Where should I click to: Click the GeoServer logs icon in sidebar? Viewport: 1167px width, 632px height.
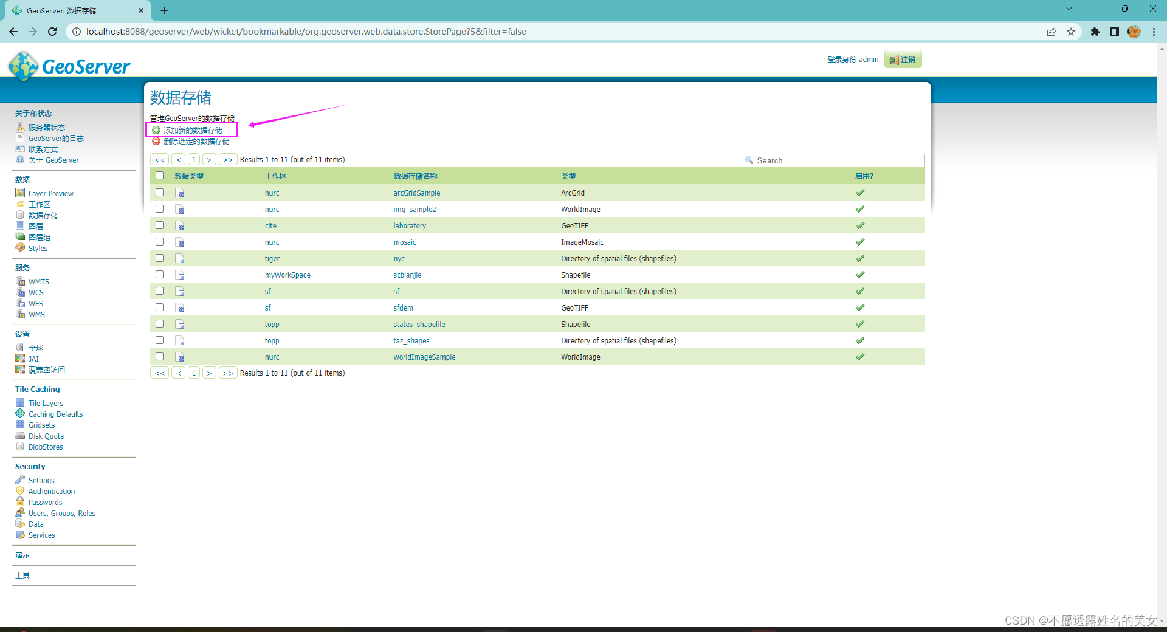point(20,138)
